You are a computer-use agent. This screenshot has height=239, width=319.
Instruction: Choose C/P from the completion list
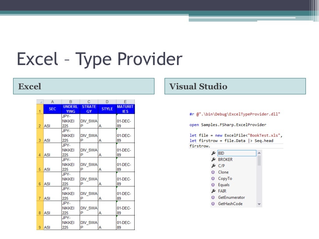221,166
